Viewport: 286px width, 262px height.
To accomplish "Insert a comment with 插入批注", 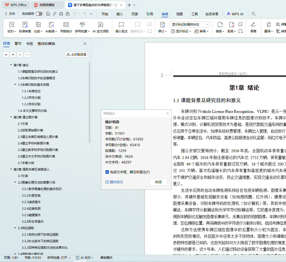I will (x=121, y=28).
